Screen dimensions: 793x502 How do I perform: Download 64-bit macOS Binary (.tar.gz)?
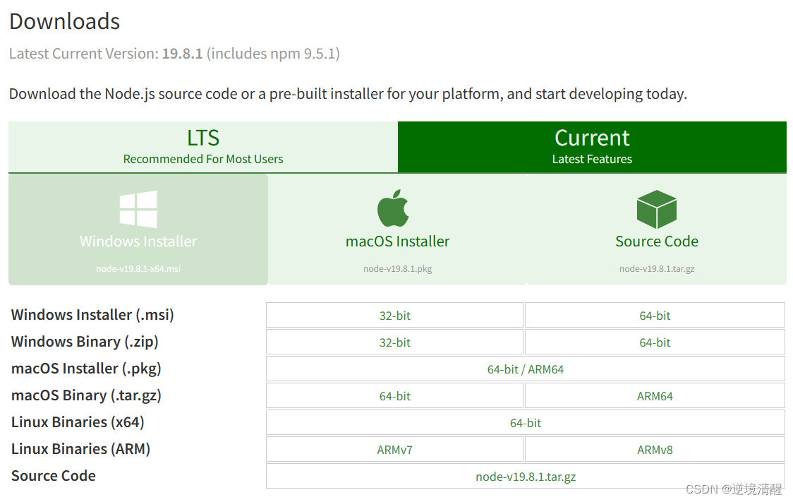click(394, 396)
